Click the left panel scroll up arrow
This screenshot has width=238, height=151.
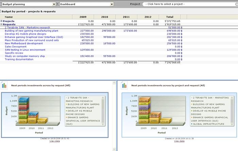click(114, 83)
